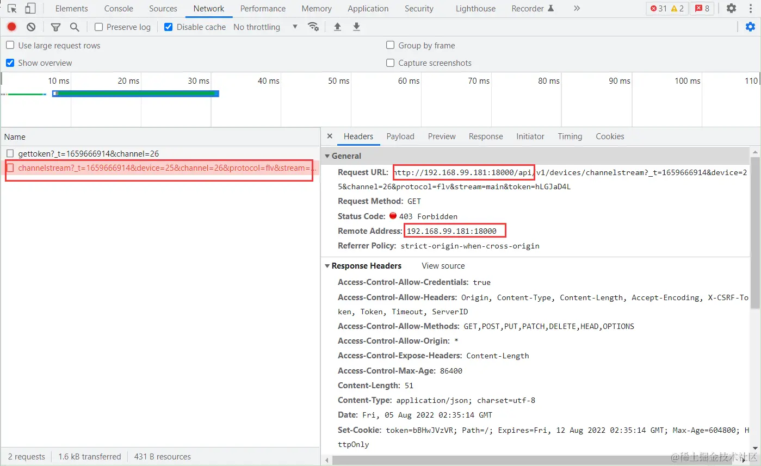Click the Request Method GET value
The width and height of the screenshot is (761, 466).
point(414,201)
